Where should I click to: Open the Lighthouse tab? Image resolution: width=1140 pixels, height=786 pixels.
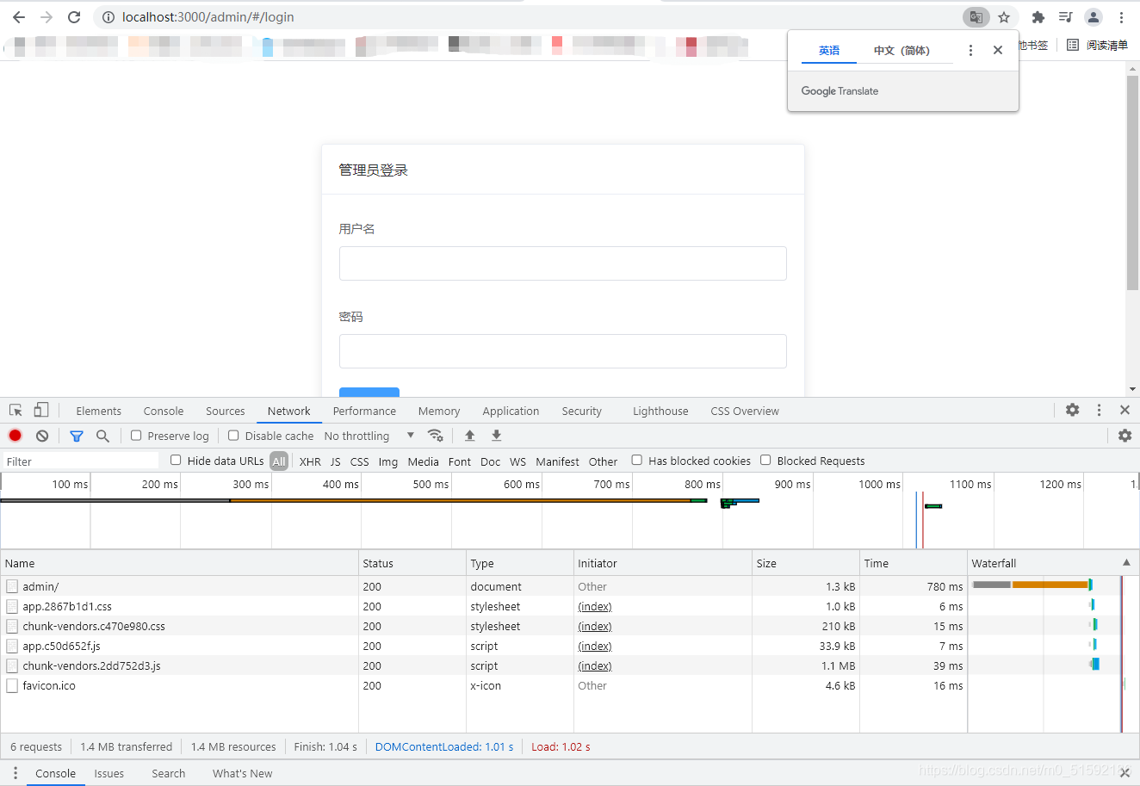tap(660, 412)
